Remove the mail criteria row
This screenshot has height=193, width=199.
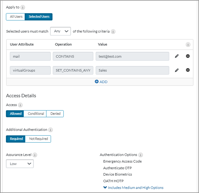point(188,56)
